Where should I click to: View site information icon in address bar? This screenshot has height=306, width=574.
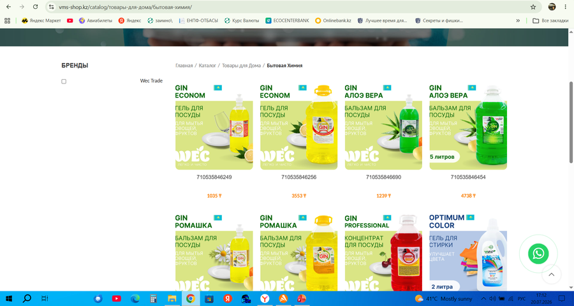pyautogui.click(x=51, y=7)
